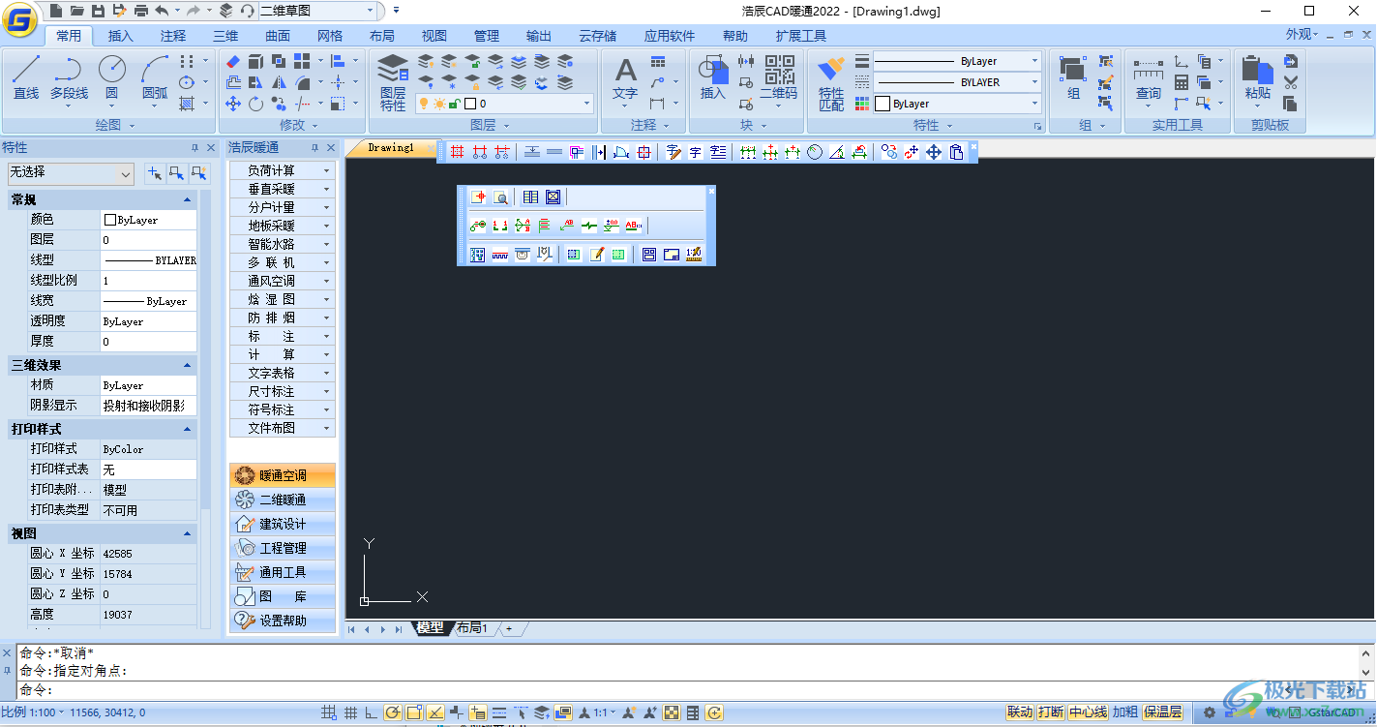The width and height of the screenshot is (1377, 727).
Task: Insert a table from the 注释 panel
Action: click(658, 61)
